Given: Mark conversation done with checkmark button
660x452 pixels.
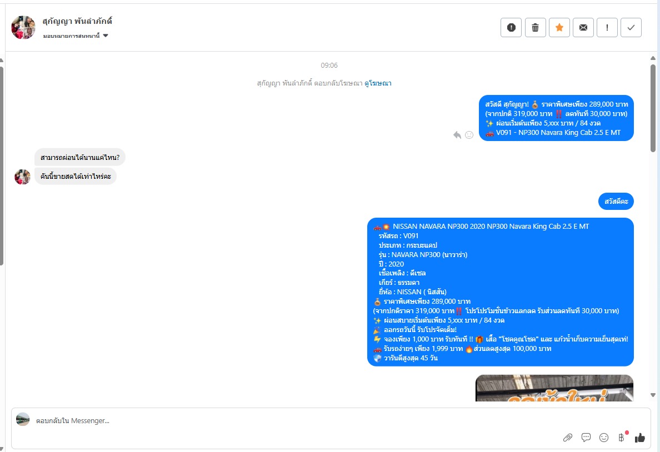Looking at the screenshot, I should pyautogui.click(x=631, y=28).
